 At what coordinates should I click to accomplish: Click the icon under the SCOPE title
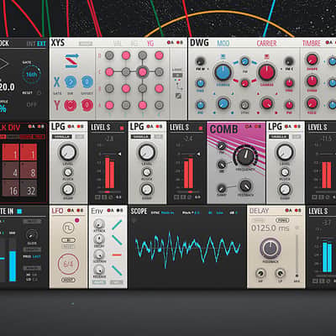click(134, 220)
